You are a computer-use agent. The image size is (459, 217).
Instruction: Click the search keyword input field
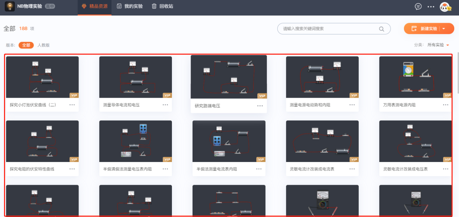329,29
